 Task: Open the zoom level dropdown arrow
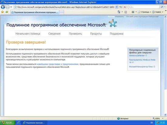point(163,118)
